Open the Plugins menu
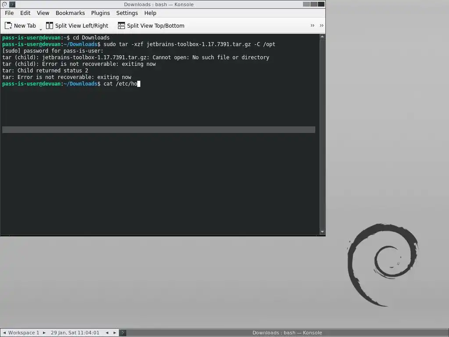The image size is (449, 337). pos(100,13)
